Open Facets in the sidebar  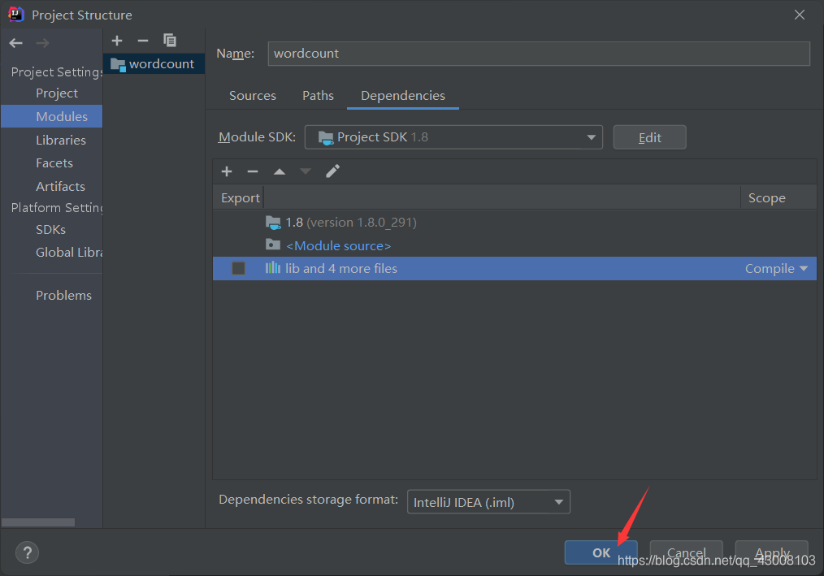(54, 163)
